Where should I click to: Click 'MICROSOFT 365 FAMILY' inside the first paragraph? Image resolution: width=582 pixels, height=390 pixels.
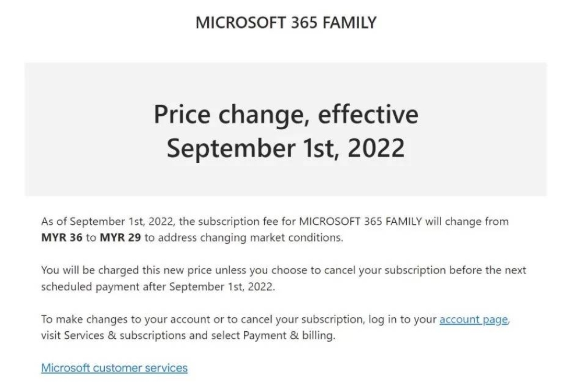[360, 222]
